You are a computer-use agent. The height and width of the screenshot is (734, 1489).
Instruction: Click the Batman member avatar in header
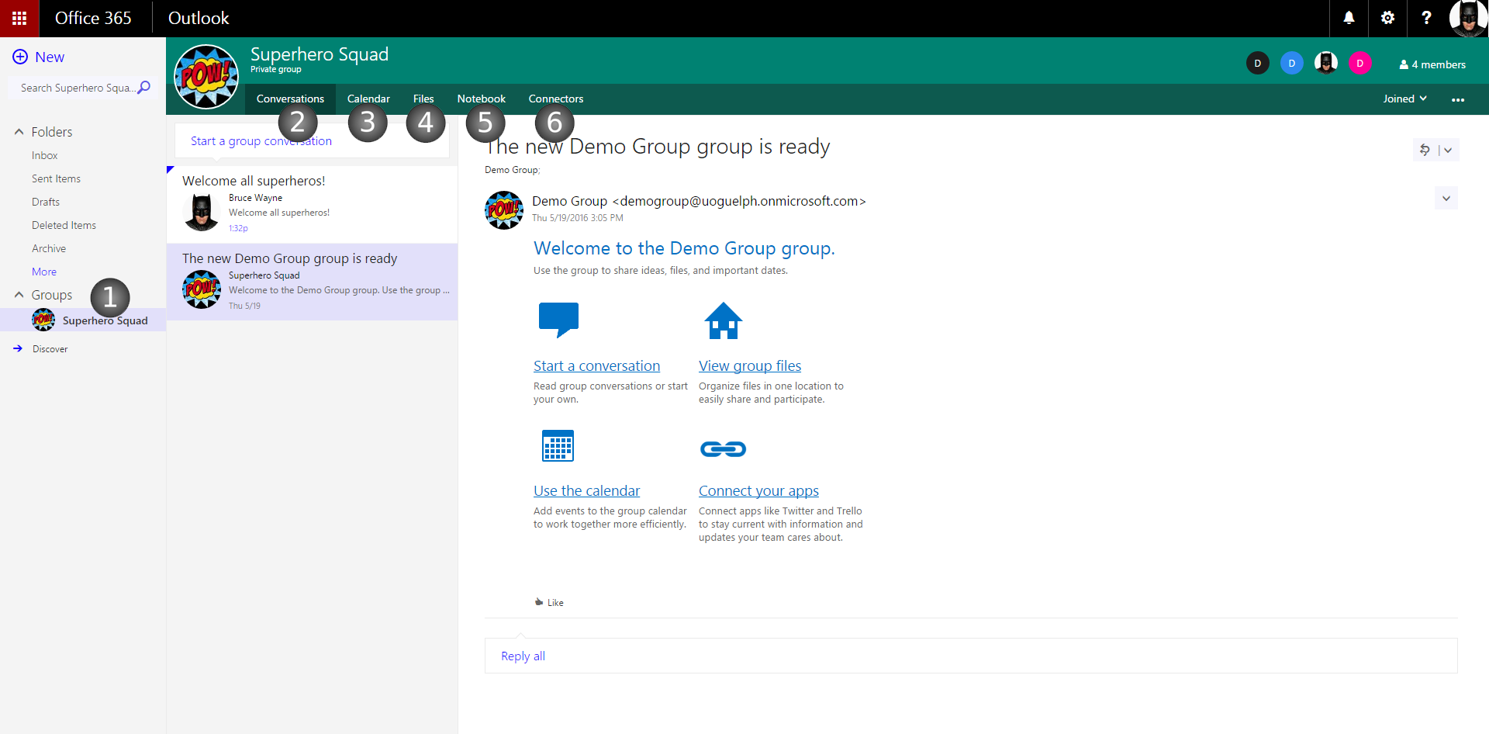tap(1325, 64)
